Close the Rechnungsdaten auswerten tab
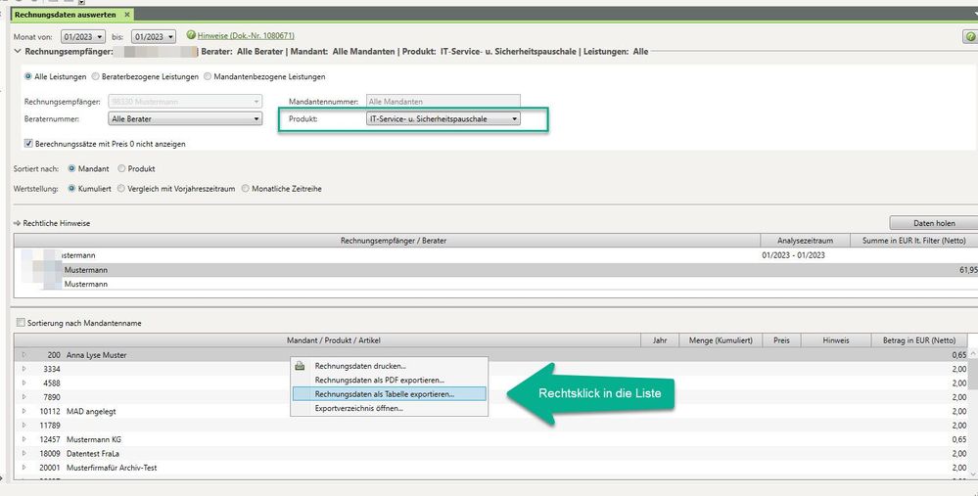 click(x=127, y=15)
